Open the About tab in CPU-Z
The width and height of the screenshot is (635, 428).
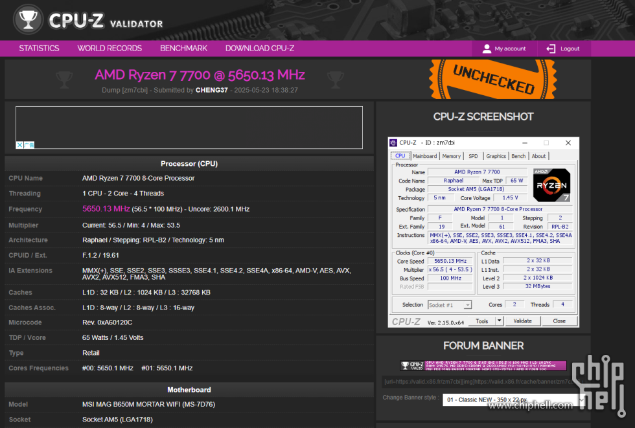(x=538, y=156)
